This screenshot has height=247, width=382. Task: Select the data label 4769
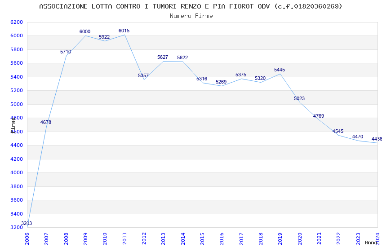point(319,116)
